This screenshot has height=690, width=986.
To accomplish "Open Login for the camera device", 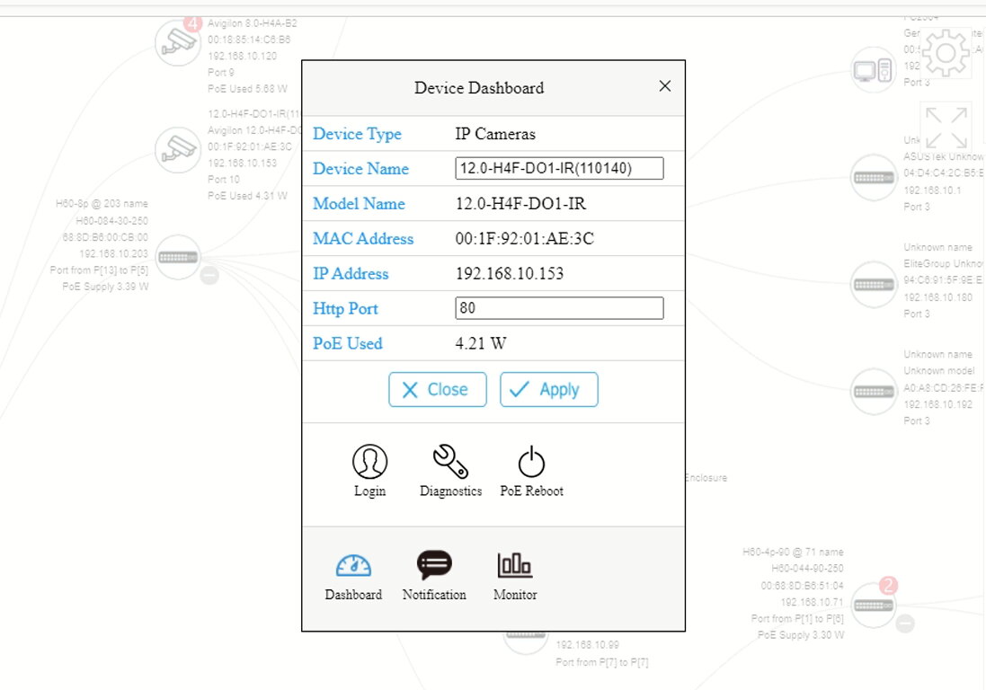I will point(369,471).
